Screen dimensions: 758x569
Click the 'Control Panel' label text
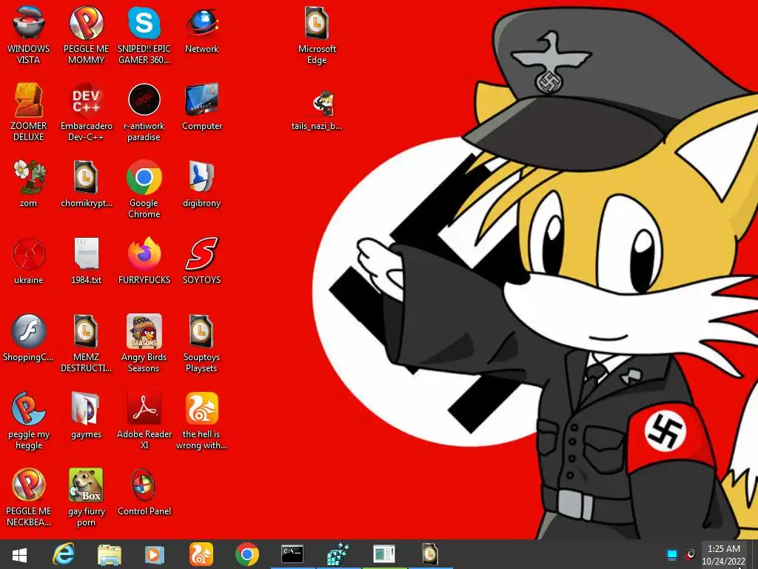144,511
